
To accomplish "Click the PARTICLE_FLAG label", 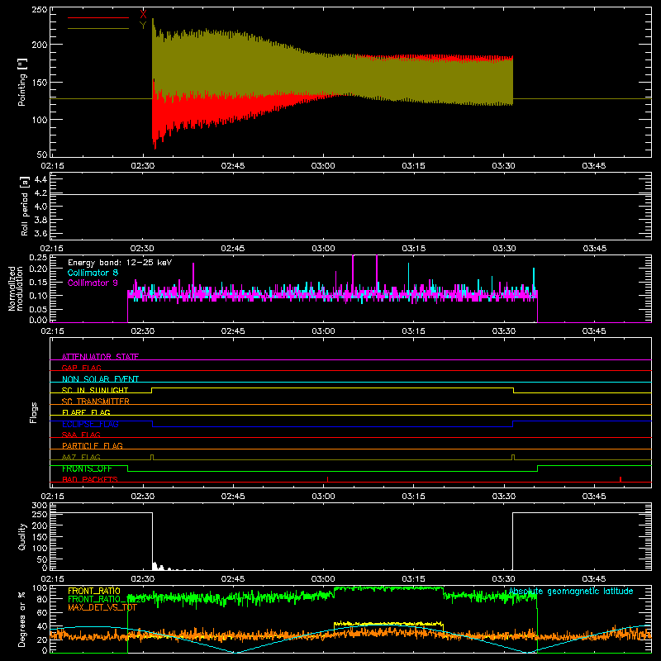I will (93, 445).
